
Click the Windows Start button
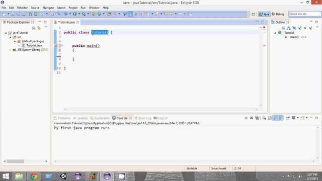click(x=6, y=176)
